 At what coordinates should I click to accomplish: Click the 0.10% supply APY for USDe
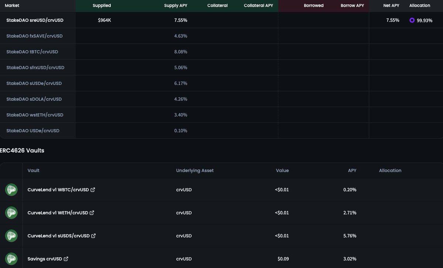181,131
